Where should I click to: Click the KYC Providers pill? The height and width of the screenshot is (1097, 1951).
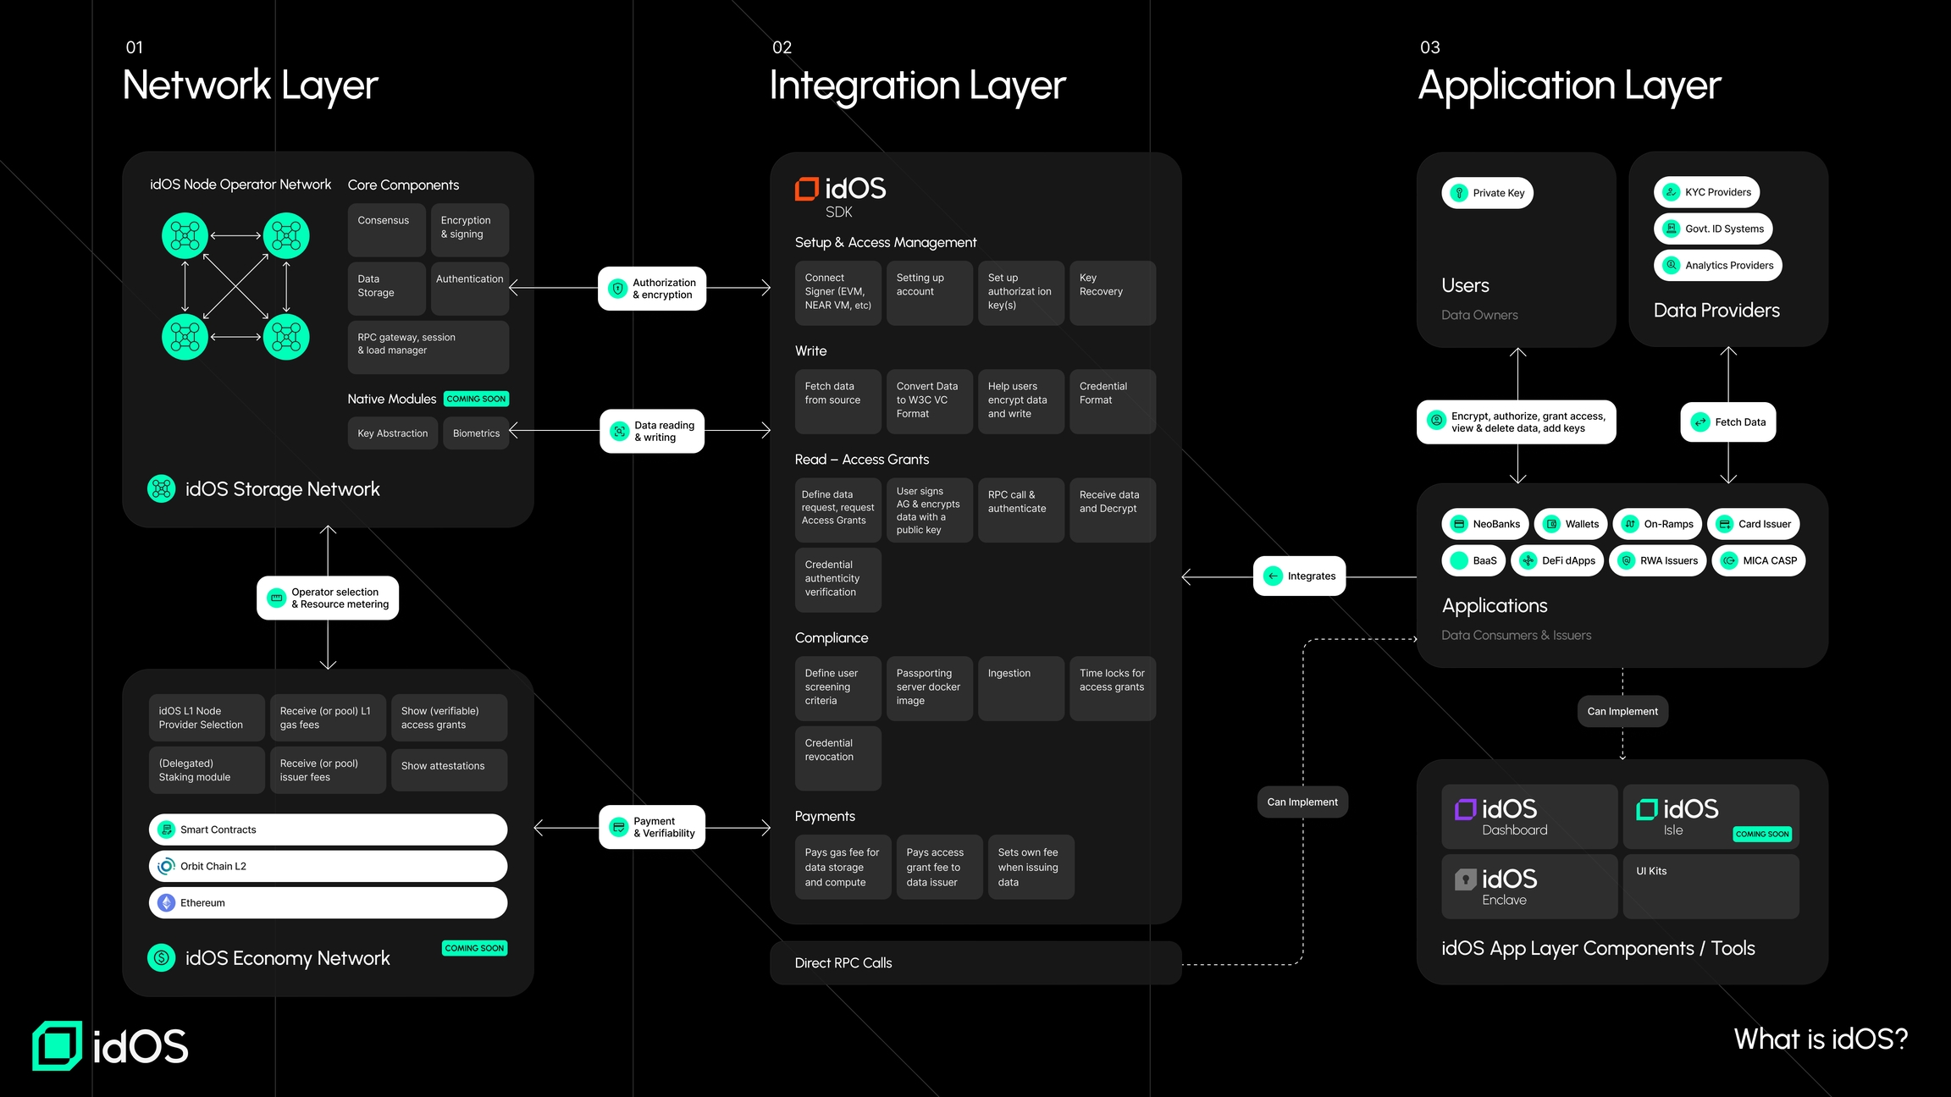[x=1706, y=192]
